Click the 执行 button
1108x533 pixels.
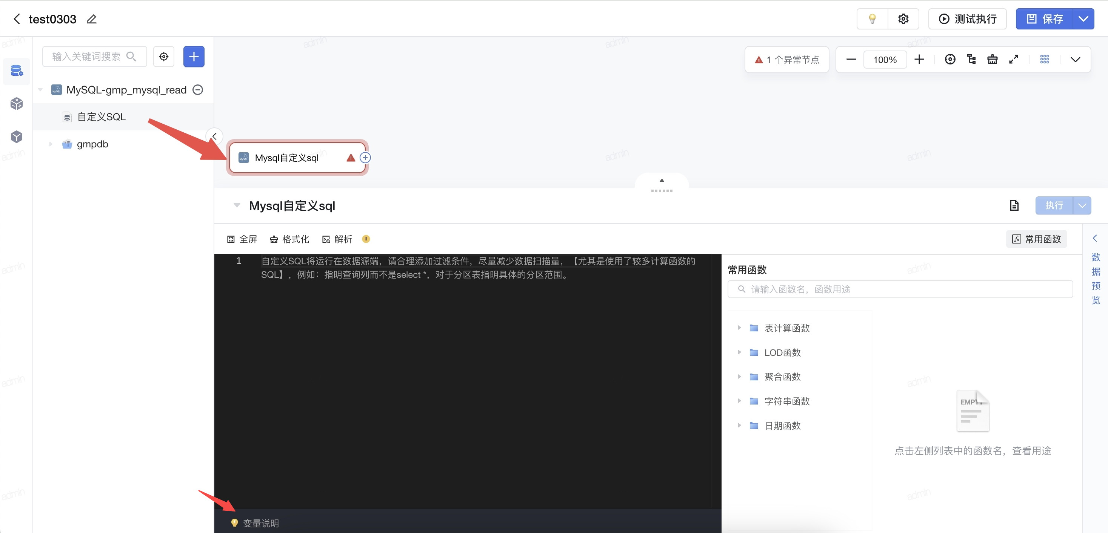click(1054, 205)
